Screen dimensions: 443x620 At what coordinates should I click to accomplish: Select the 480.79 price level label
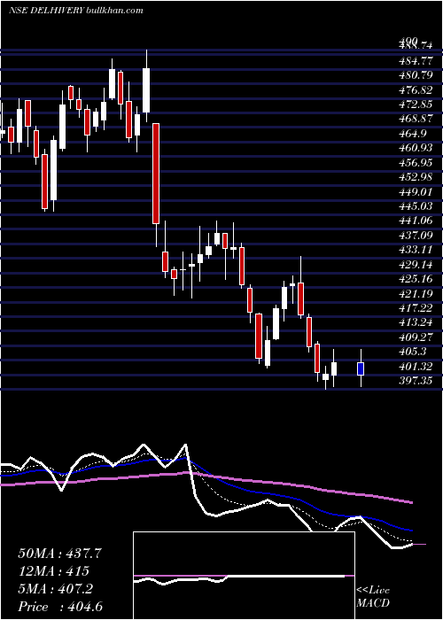(x=416, y=76)
